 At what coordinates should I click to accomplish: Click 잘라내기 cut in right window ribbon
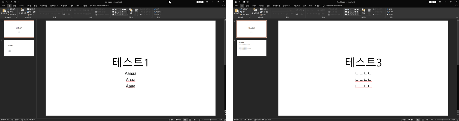coord(244,9)
